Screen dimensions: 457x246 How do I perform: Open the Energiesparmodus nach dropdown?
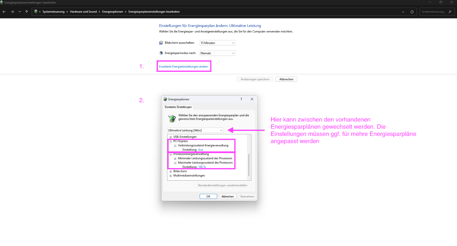click(217, 53)
